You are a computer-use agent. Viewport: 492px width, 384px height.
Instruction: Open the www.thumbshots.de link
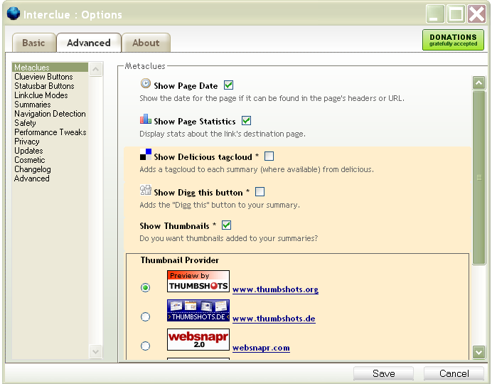click(x=274, y=319)
